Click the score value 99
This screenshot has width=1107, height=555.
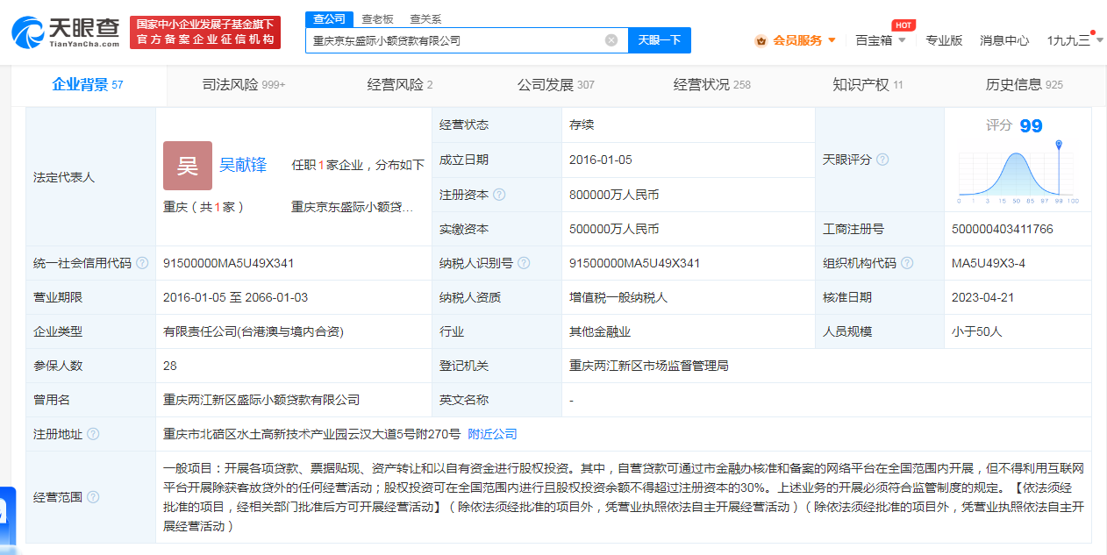click(1031, 126)
